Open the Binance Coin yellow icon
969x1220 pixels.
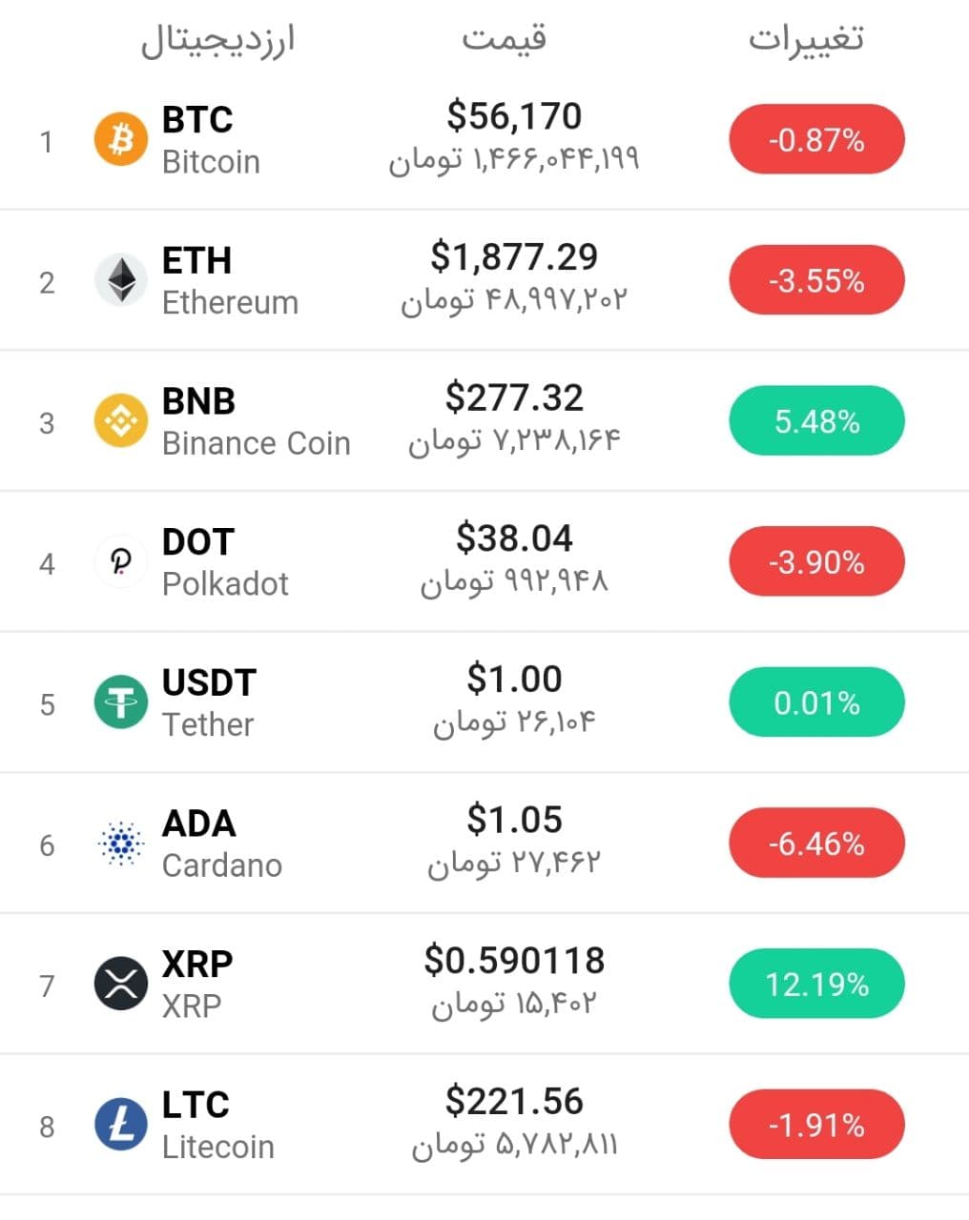(121, 421)
